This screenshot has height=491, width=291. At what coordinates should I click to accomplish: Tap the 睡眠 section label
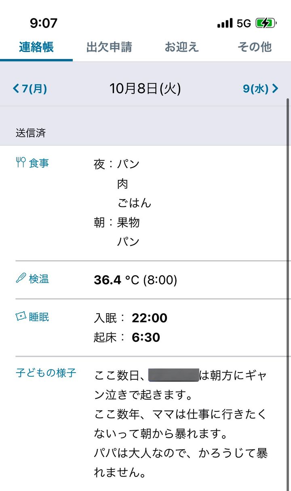point(39,317)
